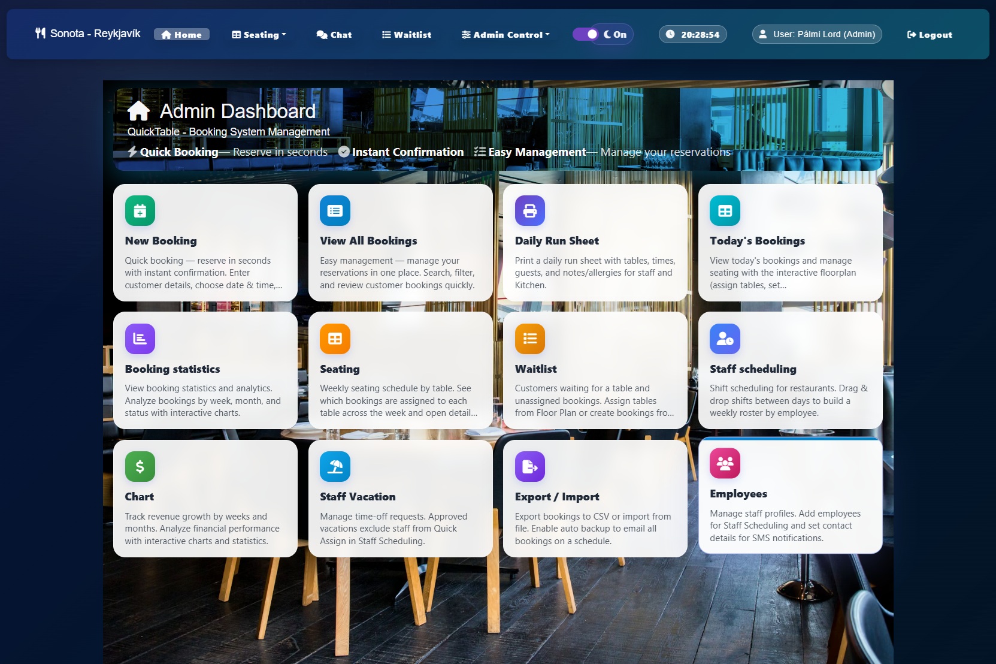Open the Chat menu item
The image size is (996, 664).
(x=334, y=34)
